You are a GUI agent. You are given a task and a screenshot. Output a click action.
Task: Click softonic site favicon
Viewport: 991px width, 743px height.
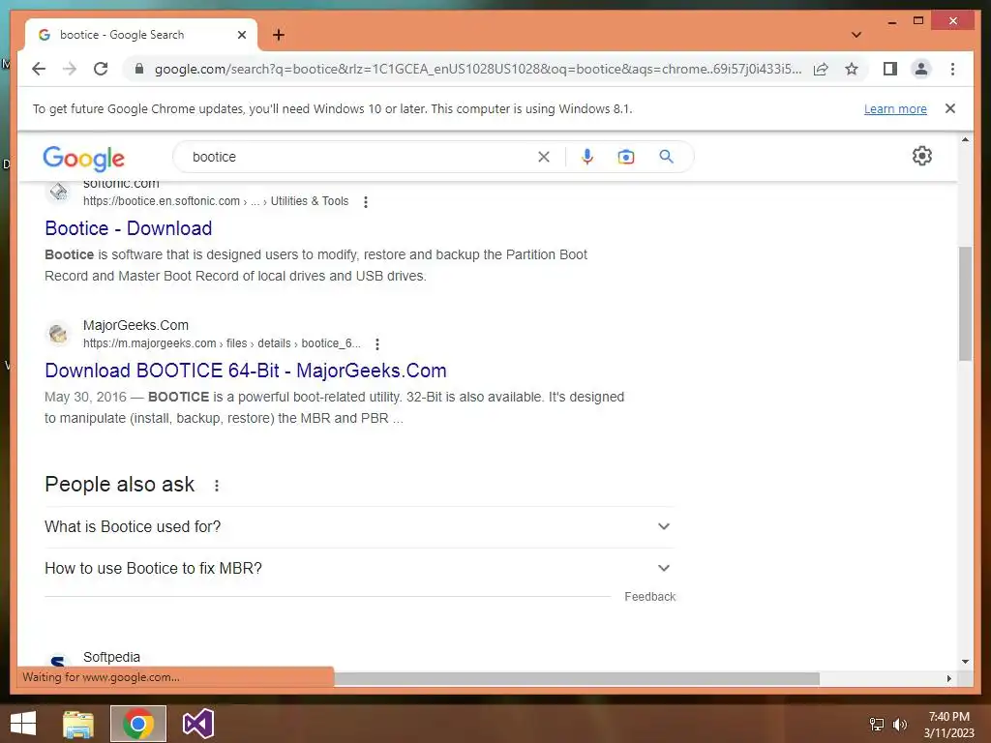pos(58,192)
